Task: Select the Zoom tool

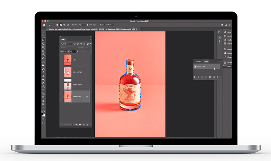Action: point(43,104)
